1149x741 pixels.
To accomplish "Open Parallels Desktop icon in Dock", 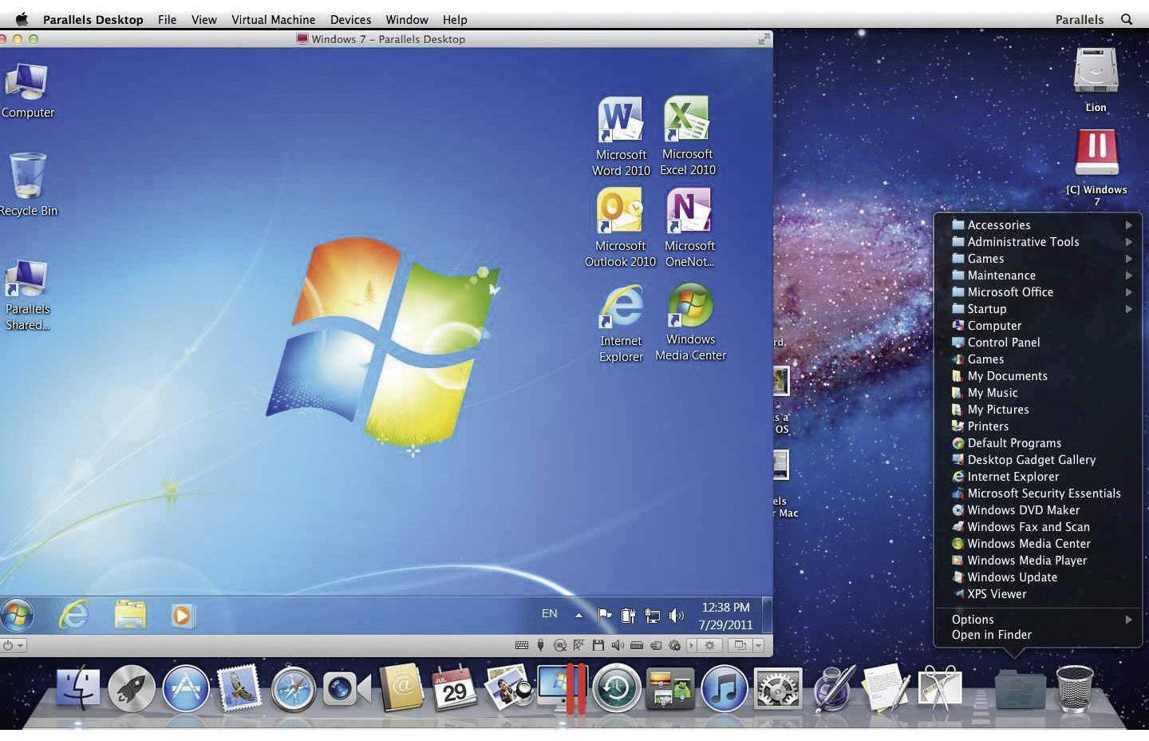I will (563, 688).
